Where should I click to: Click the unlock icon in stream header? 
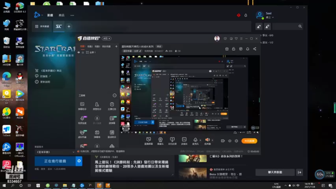pyautogui.click(x=234, y=49)
